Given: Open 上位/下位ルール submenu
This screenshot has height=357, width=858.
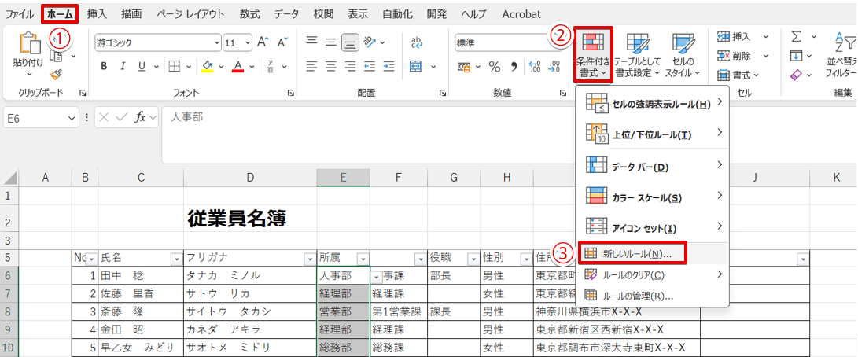Looking at the screenshot, I should click(652, 133).
